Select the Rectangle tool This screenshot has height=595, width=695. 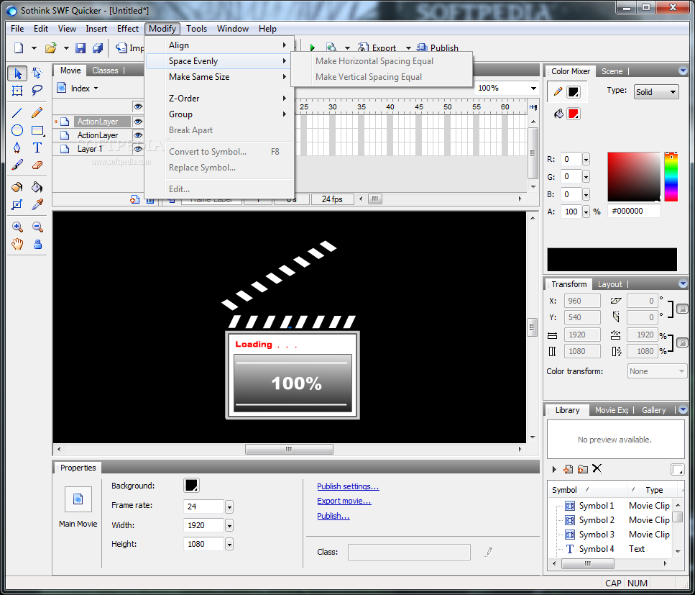coord(37,130)
